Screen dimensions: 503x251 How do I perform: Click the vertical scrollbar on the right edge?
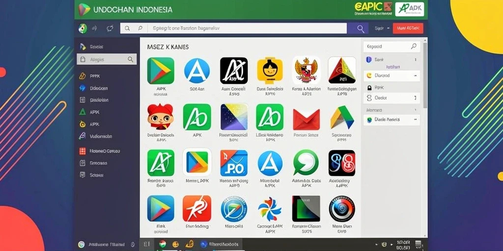(x=425, y=75)
